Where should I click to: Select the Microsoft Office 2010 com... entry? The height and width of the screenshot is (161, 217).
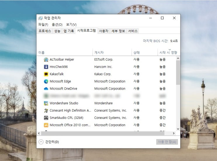point(70,125)
